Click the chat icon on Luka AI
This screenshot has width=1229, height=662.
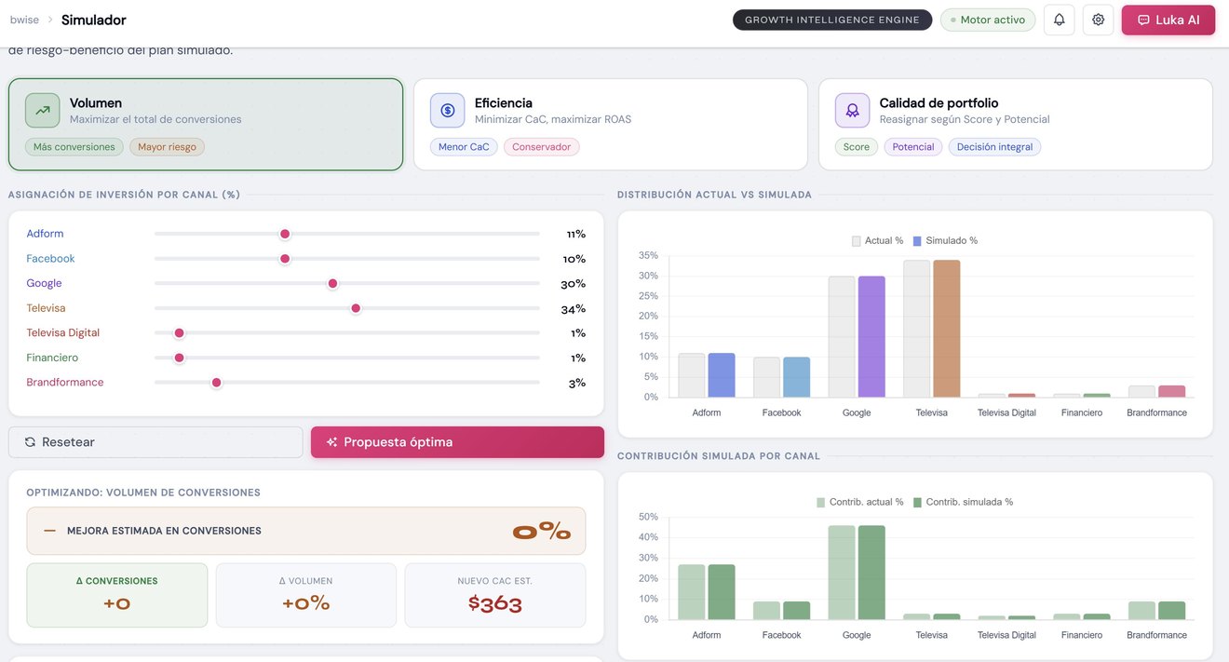click(1143, 20)
